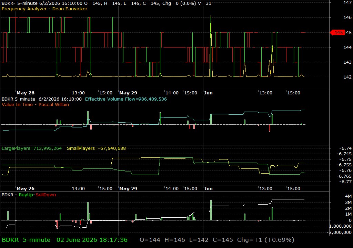
Task: Click 'Jun' on the lower time axis
Action: 208,189
